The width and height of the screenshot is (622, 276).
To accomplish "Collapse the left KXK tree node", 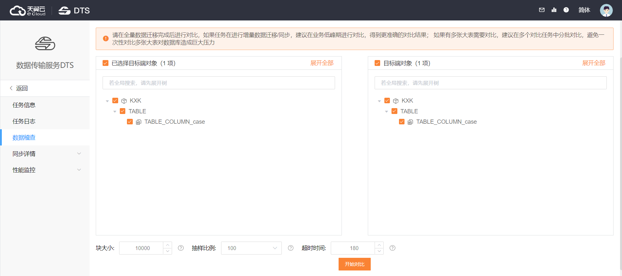I will pos(107,101).
